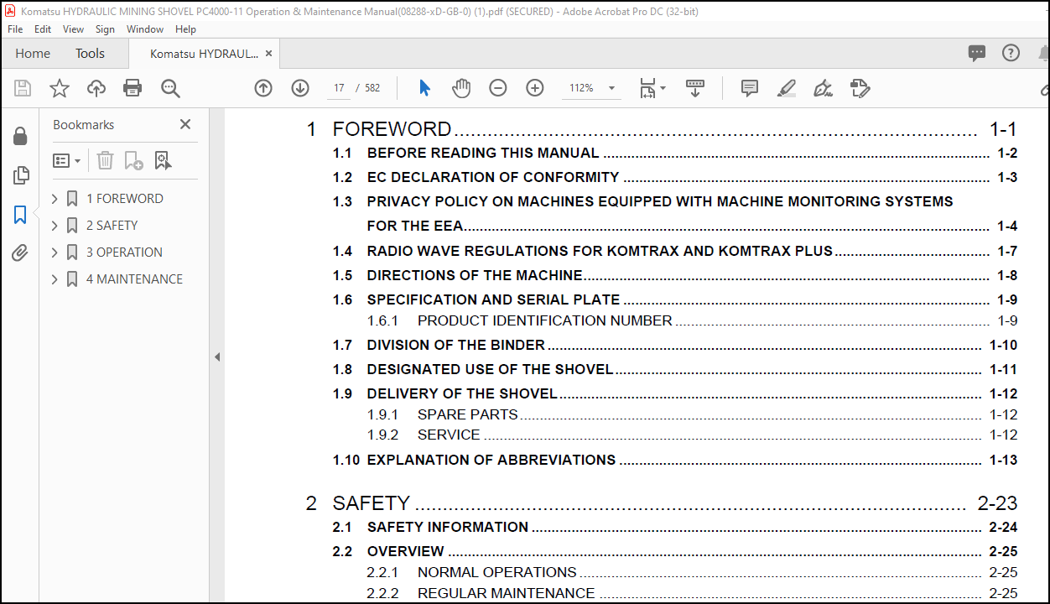Open the Attachments paperclip panel
The height and width of the screenshot is (604, 1050).
coord(21,253)
